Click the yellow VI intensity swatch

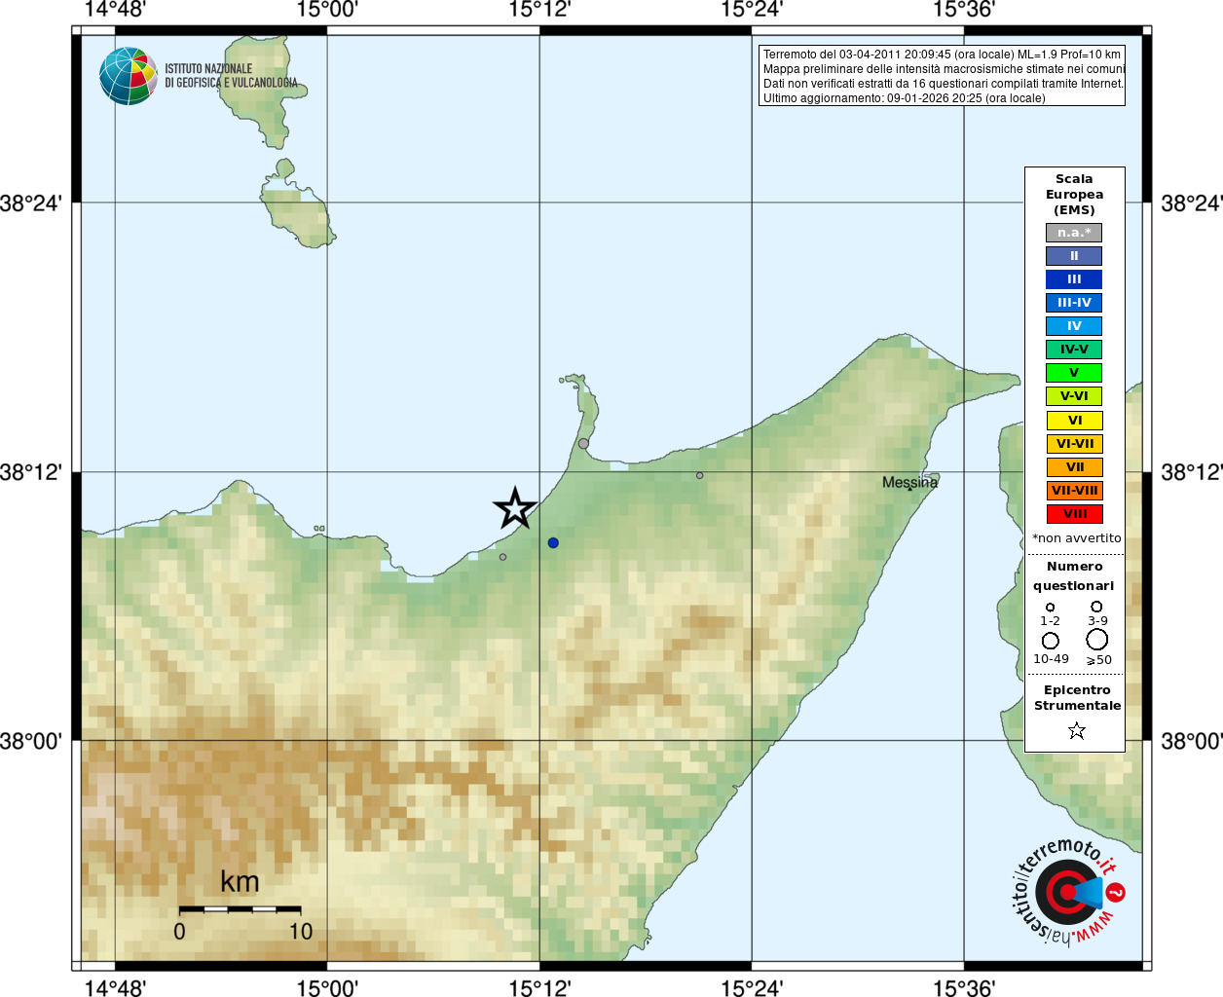click(1074, 421)
